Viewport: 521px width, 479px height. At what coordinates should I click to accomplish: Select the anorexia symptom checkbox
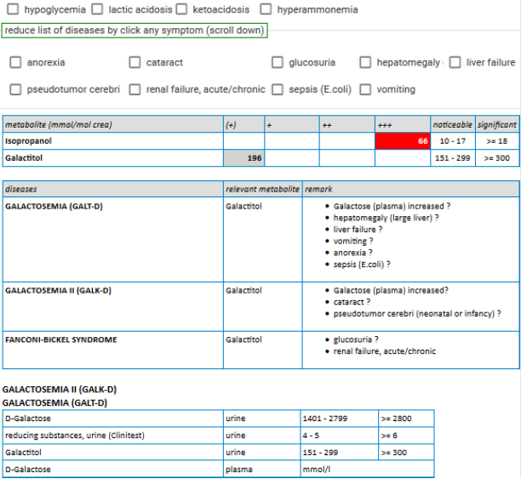15,62
